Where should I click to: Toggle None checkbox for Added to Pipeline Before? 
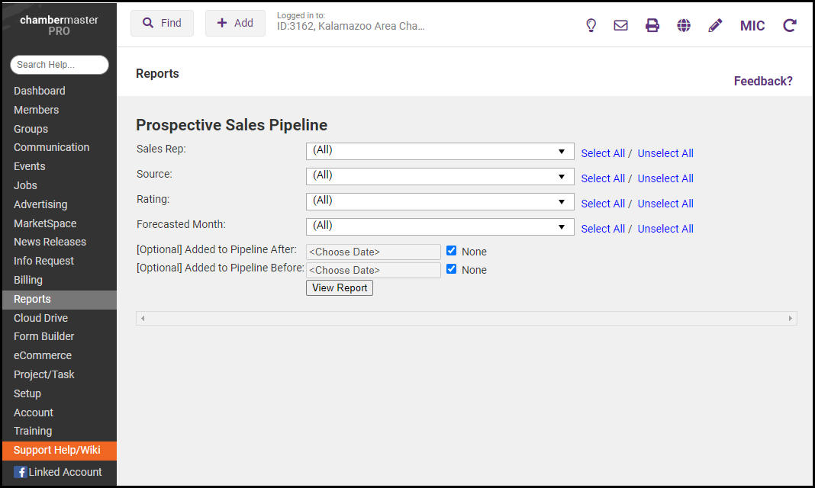[x=452, y=269]
